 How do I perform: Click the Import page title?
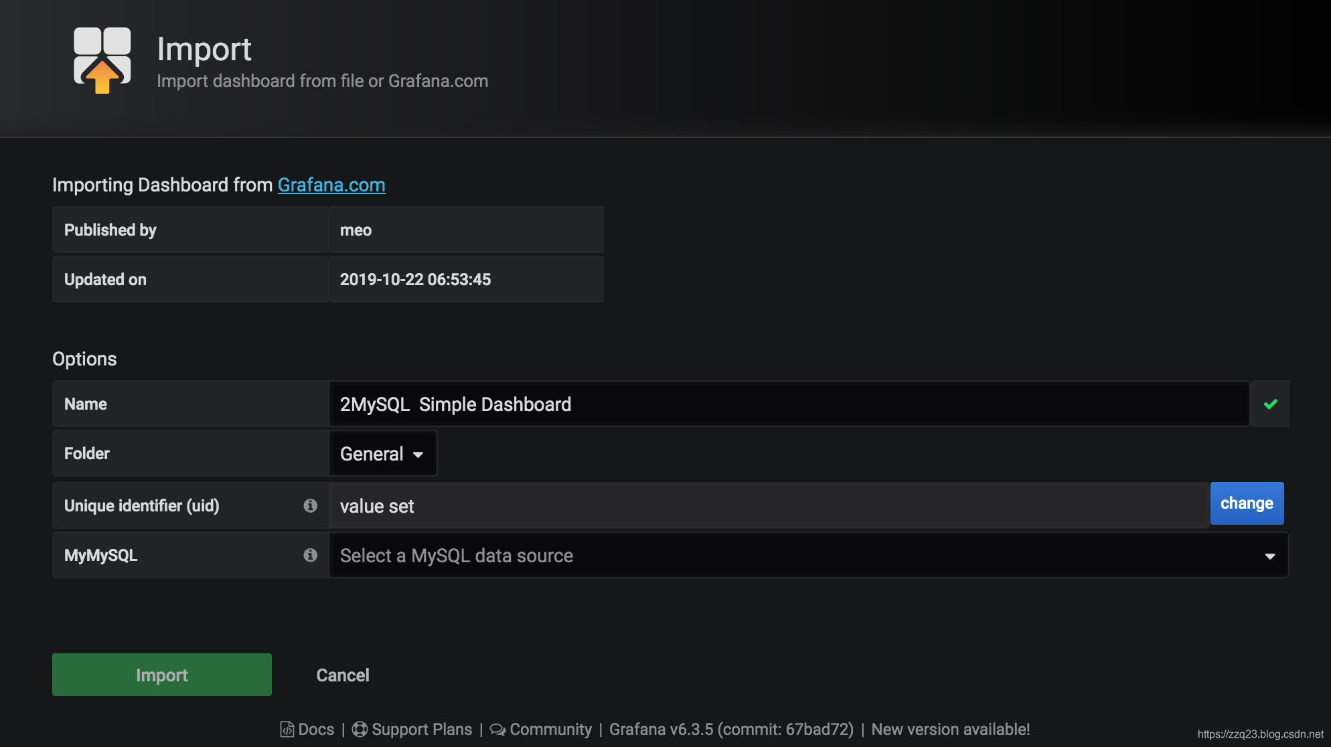point(204,49)
